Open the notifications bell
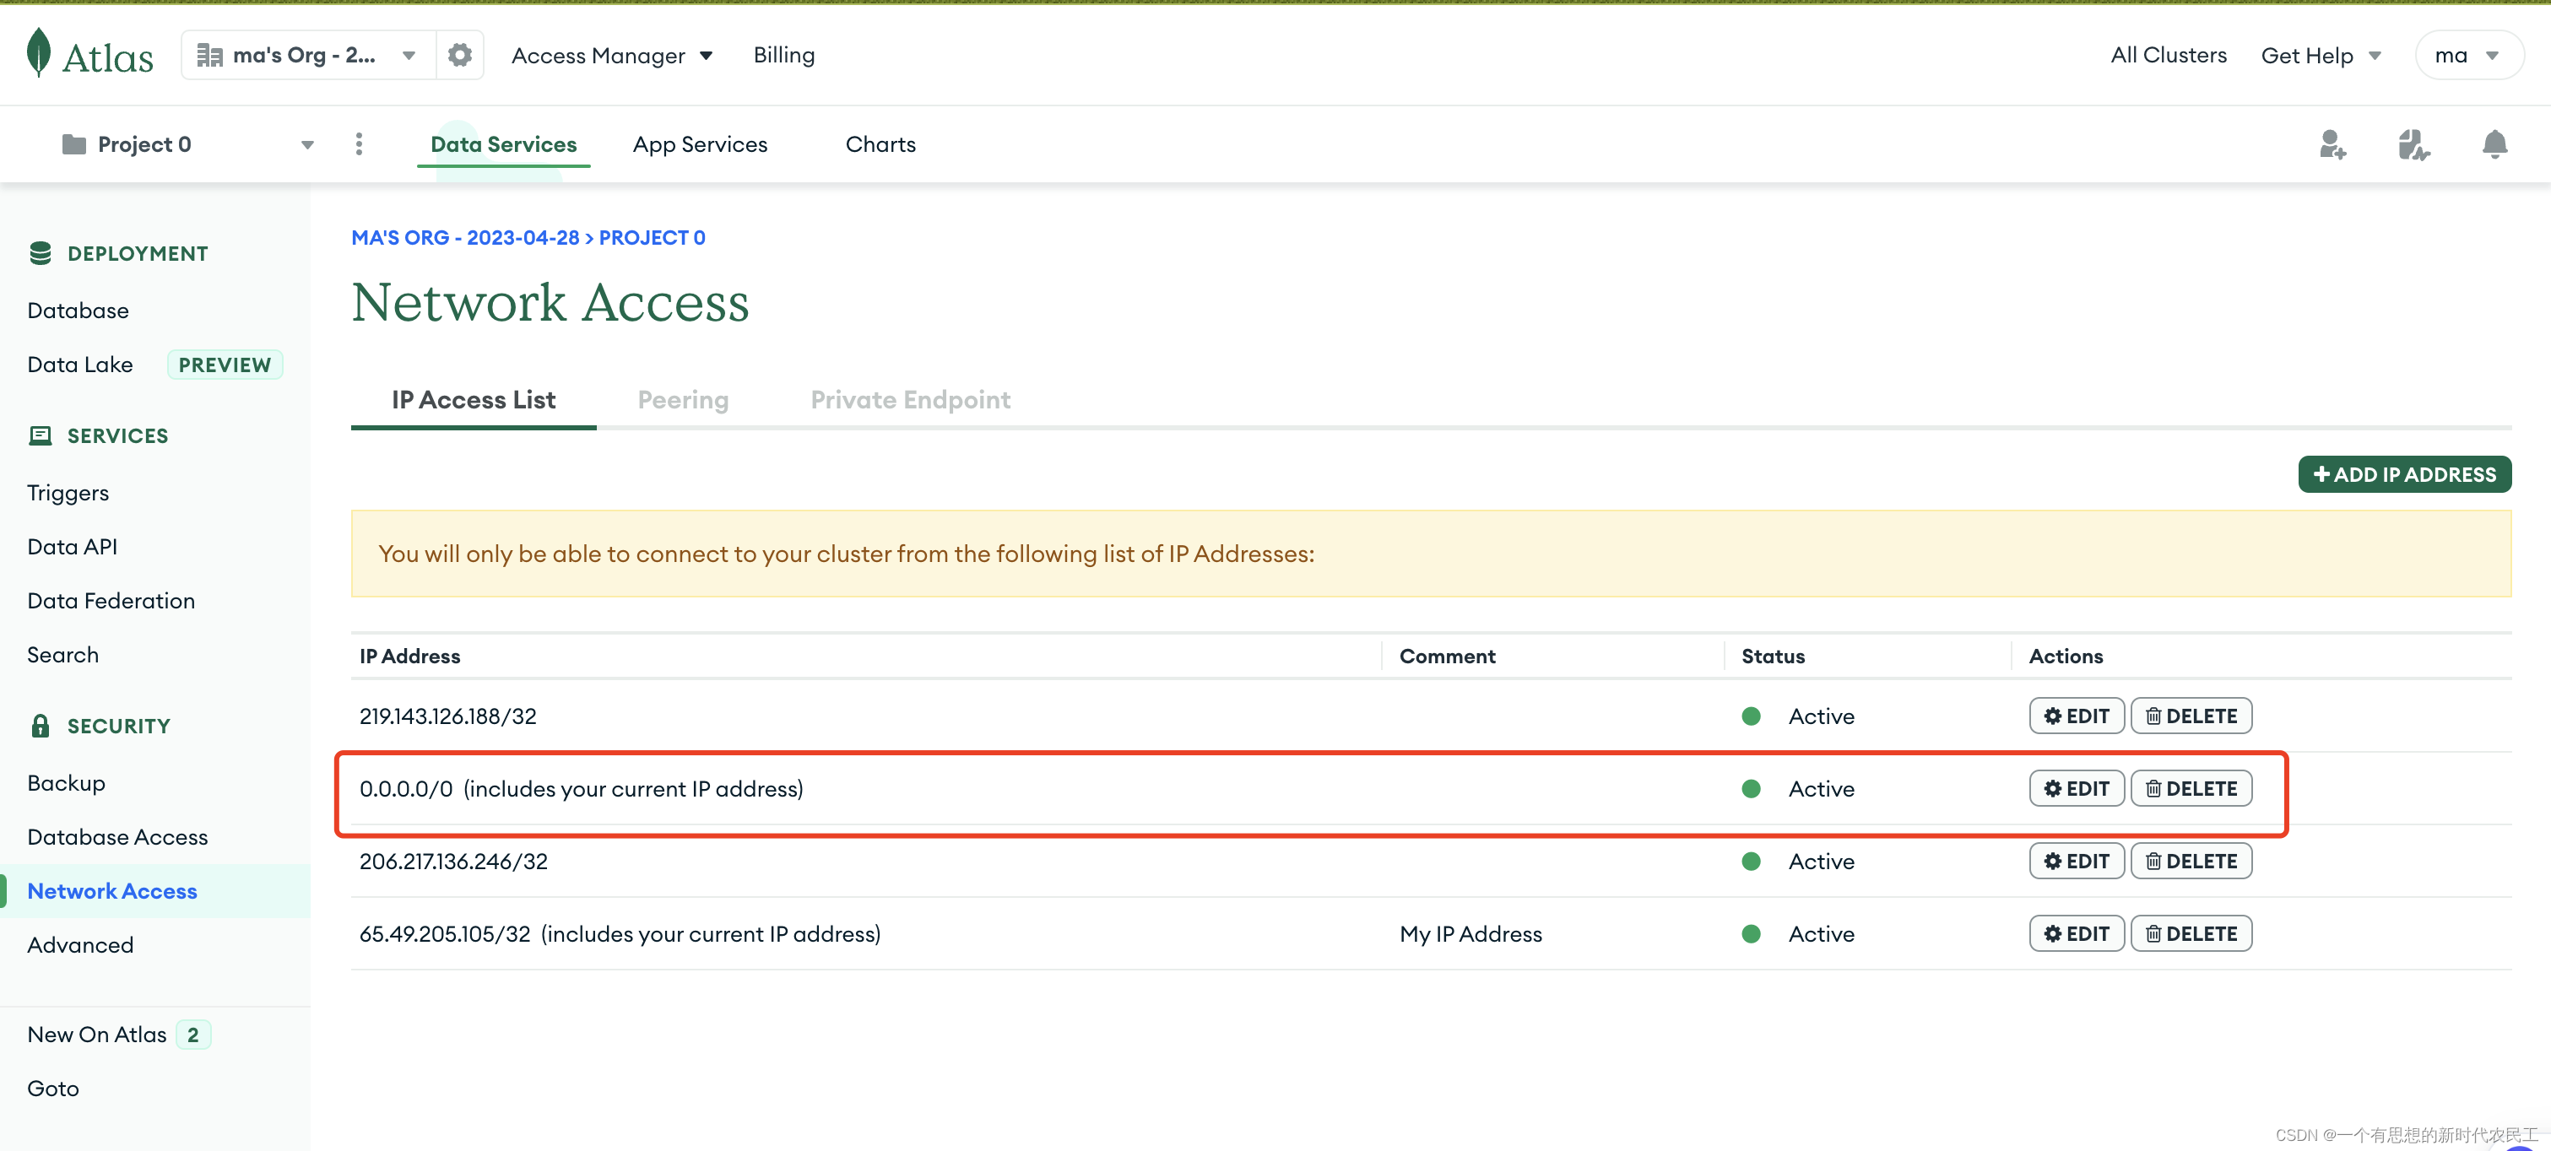 (x=2494, y=144)
